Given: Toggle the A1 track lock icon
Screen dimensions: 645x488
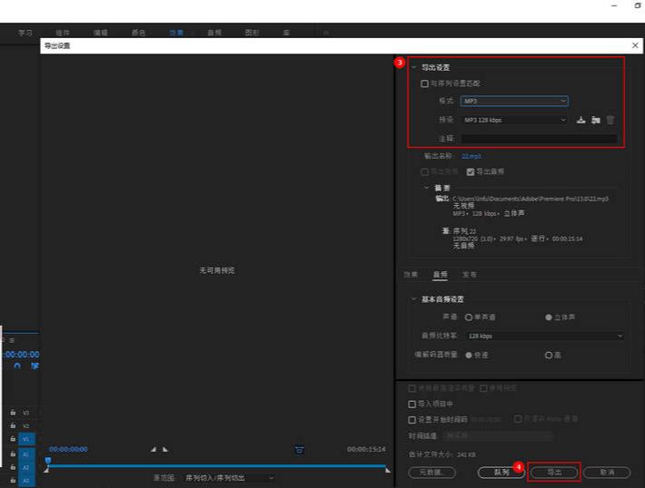Looking at the screenshot, I should 13,454.
